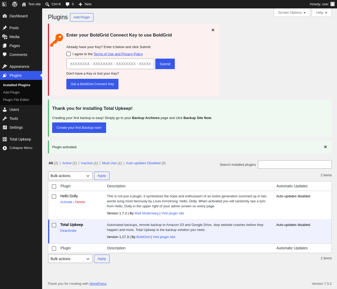Screen dimensions: 337x289
Task: Click the Posts pushpin icon
Action: [5, 28]
